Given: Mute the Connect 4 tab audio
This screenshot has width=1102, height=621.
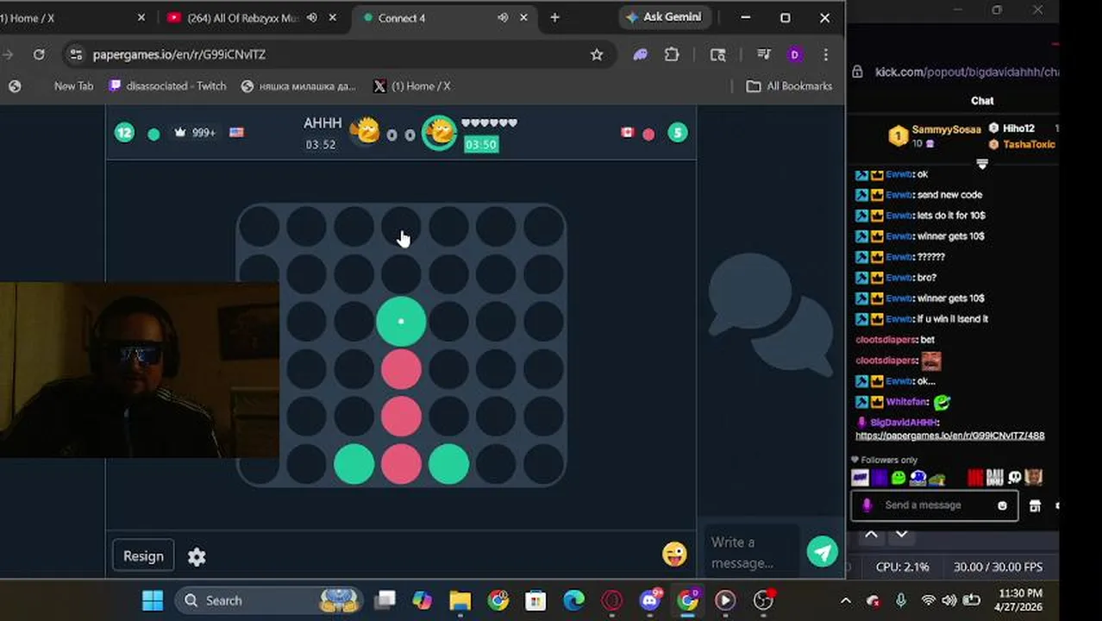Looking at the screenshot, I should (x=503, y=17).
